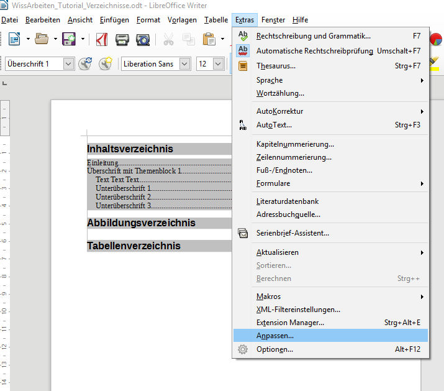Export directly as PDF icon
The height and width of the screenshot is (391, 444).
pos(102,39)
